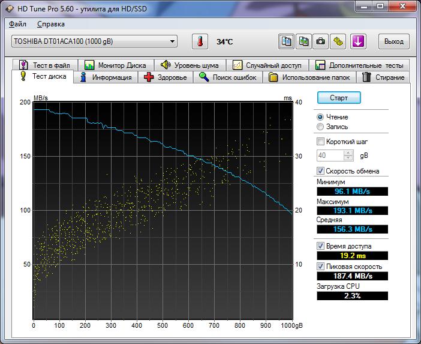421x344 pixels.
Task: Uncheck the Скорость обмена checkbox
Action: (x=320, y=171)
